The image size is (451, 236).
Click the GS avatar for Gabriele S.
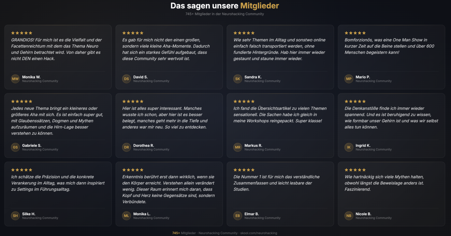15,147
